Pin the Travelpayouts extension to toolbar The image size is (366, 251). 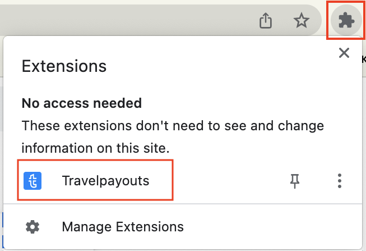[295, 181]
